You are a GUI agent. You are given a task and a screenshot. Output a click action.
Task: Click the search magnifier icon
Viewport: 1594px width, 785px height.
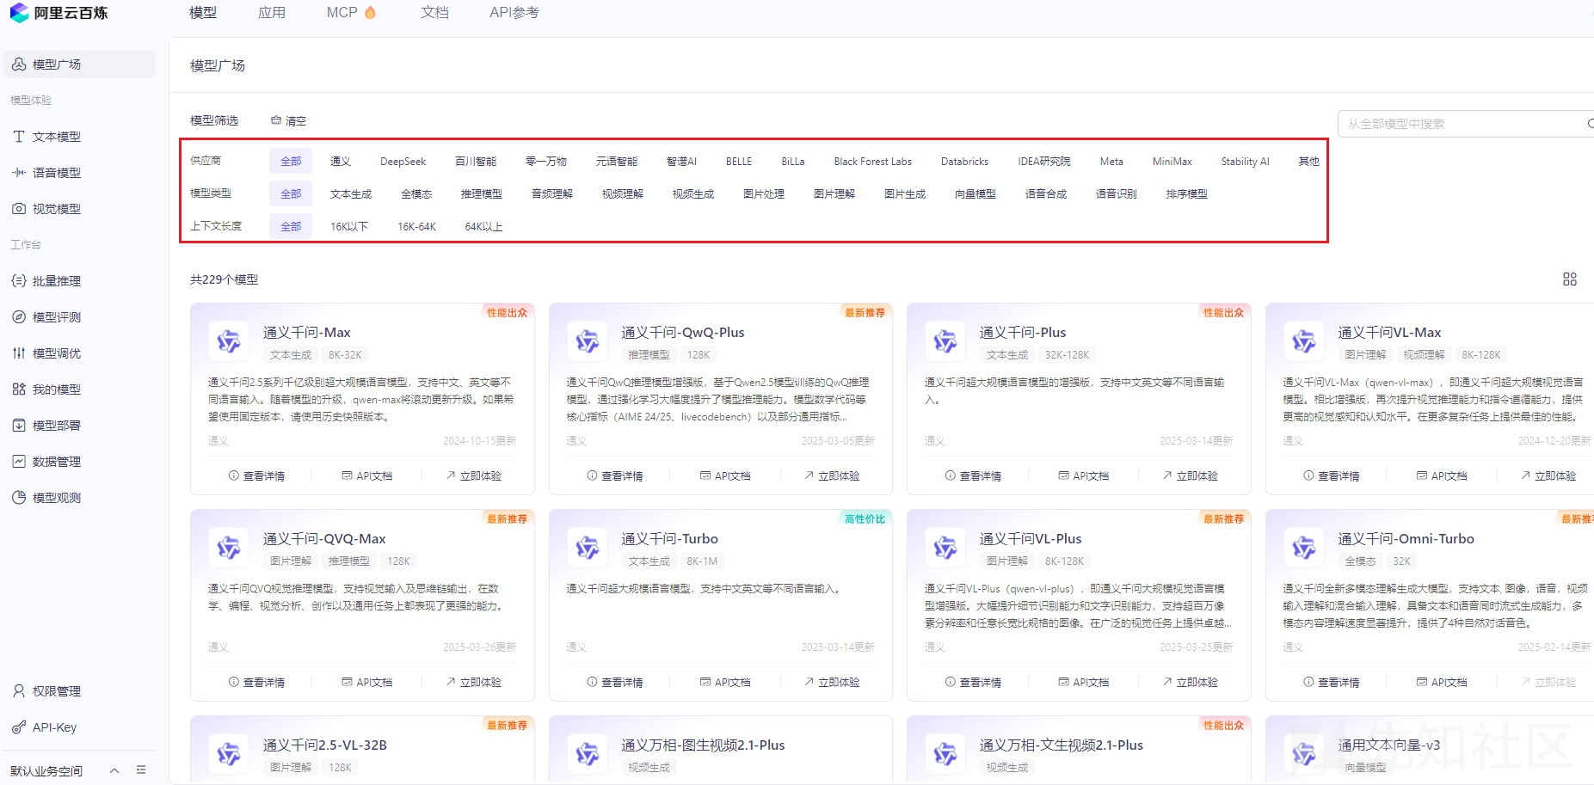(x=1591, y=124)
